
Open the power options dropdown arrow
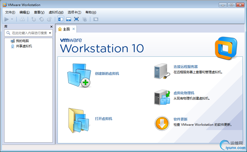pos(12,19)
